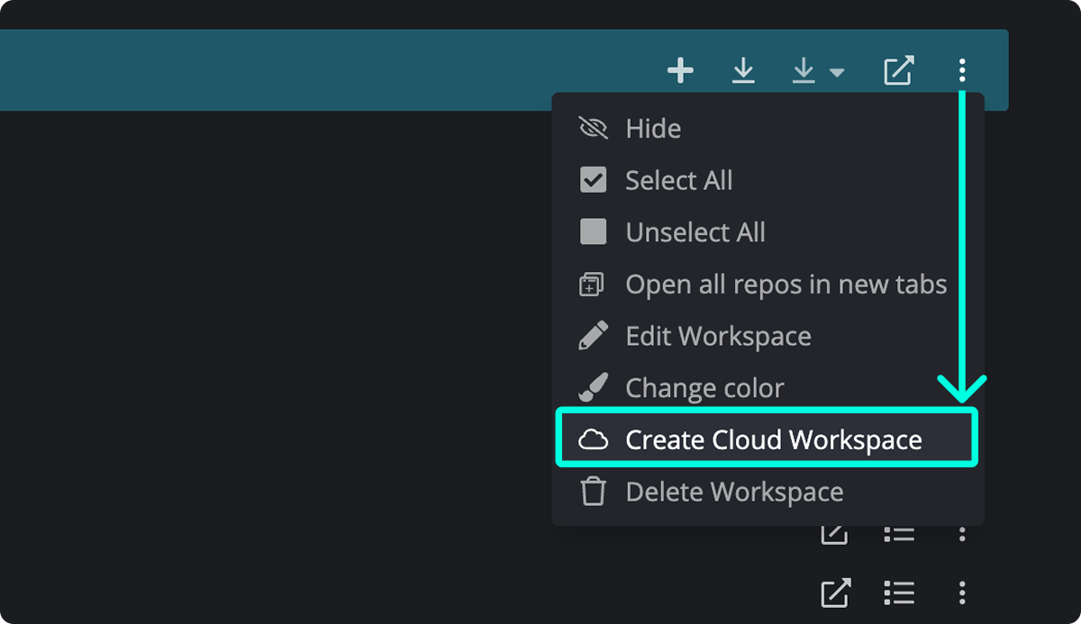Select Create Cloud Workspace from the menu
Viewport: 1081px width, 624px height.
point(773,439)
